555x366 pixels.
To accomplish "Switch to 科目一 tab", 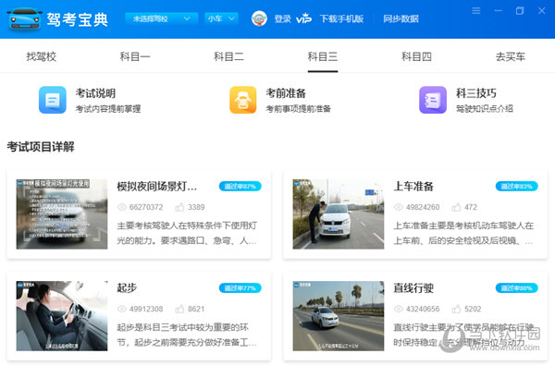I will (135, 56).
